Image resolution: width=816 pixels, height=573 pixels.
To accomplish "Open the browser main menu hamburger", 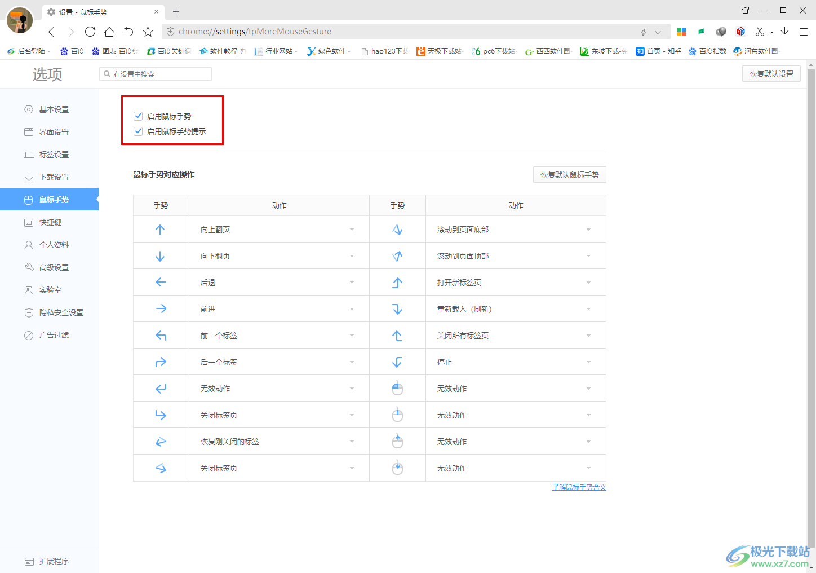I will (804, 32).
